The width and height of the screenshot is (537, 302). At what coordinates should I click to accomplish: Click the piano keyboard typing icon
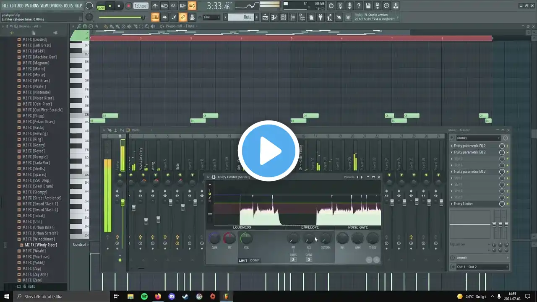pyautogui.click(x=155, y=17)
